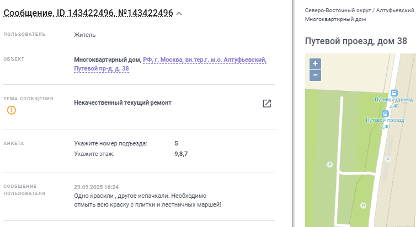Image resolution: width=416 pixels, height=227 pixels.
Task: Click upper bus stop icon on map
Action: [393, 93]
